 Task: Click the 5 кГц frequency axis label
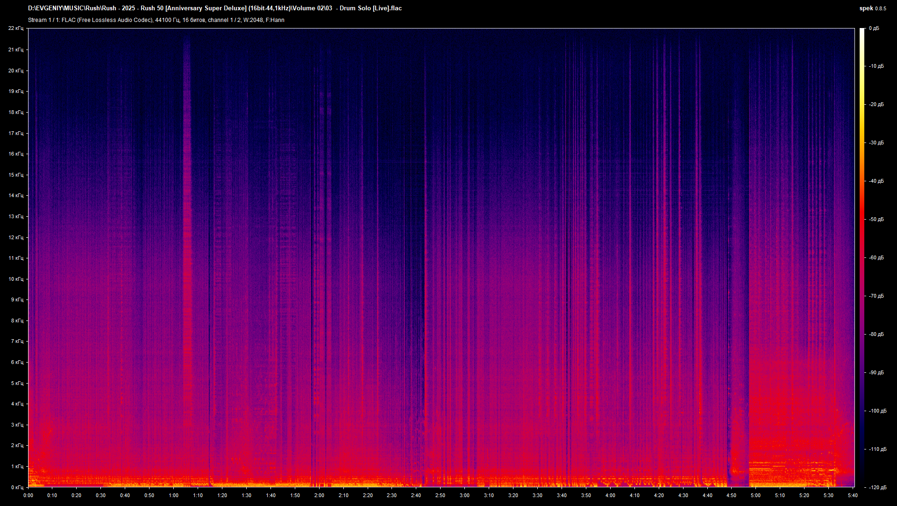pyautogui.click(x=17, y=383)
